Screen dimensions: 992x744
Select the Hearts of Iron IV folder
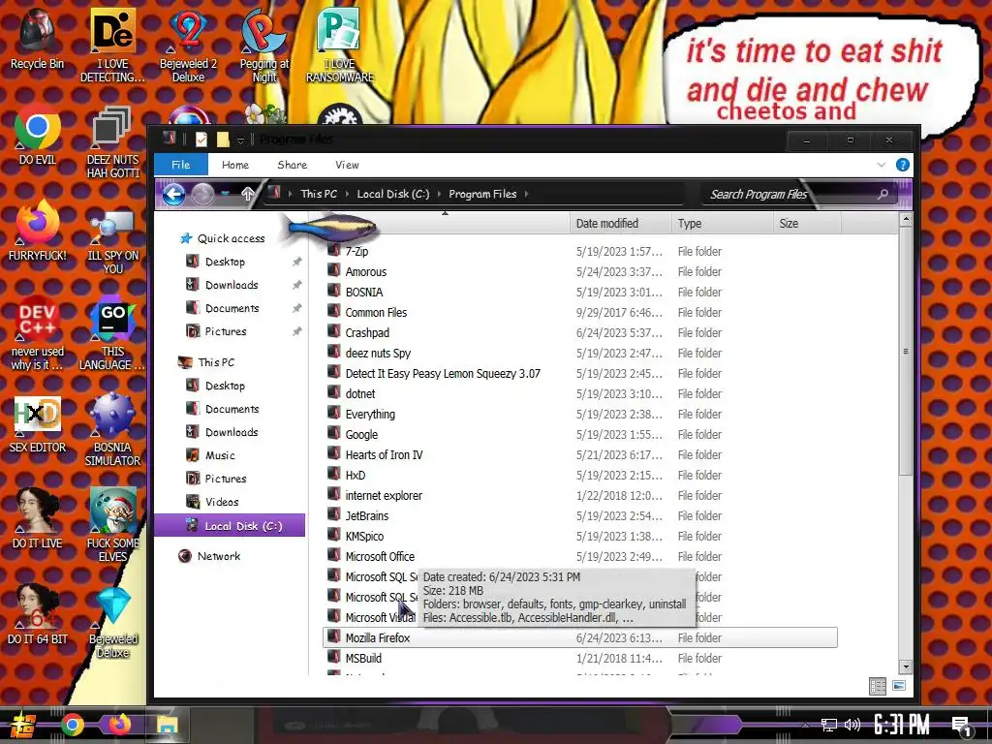(x=582, y=455)
